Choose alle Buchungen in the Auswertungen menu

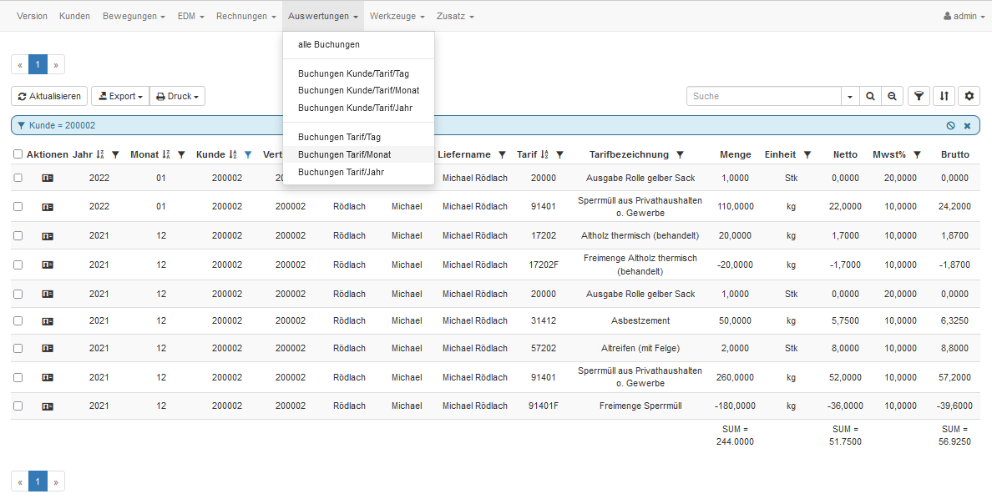tap(329, 44)
